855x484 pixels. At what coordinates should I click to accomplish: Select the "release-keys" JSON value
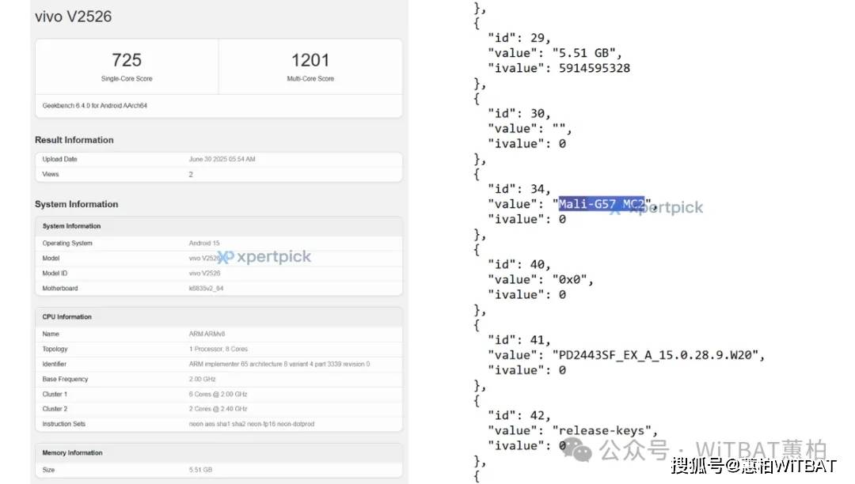pyautogui.click(x=602, y=431)
